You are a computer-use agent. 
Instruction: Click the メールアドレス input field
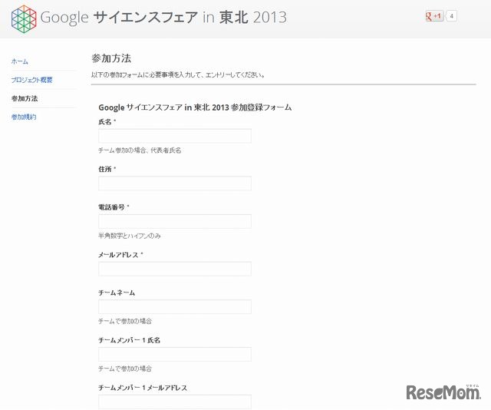coord(175,269)
